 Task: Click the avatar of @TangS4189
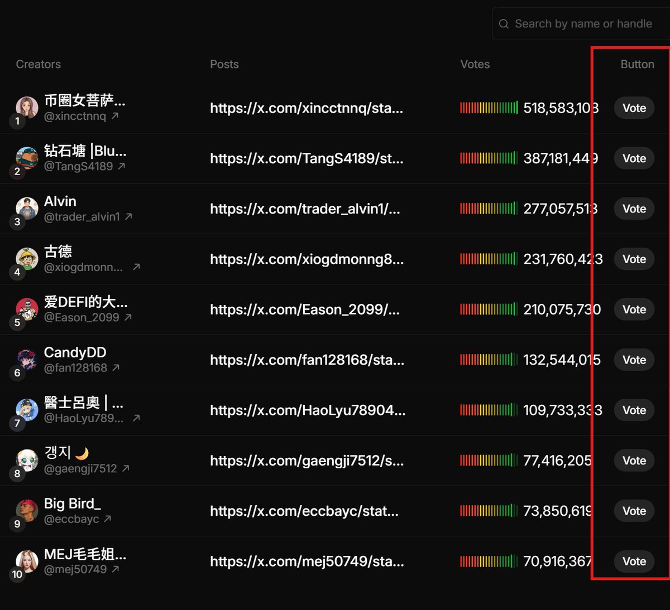(x=27, y=158)
